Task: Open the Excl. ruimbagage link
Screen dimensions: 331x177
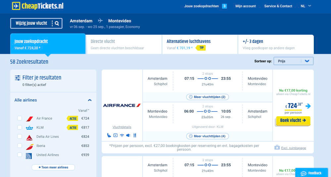Action: pyautogui.click(x=293, y=148)
